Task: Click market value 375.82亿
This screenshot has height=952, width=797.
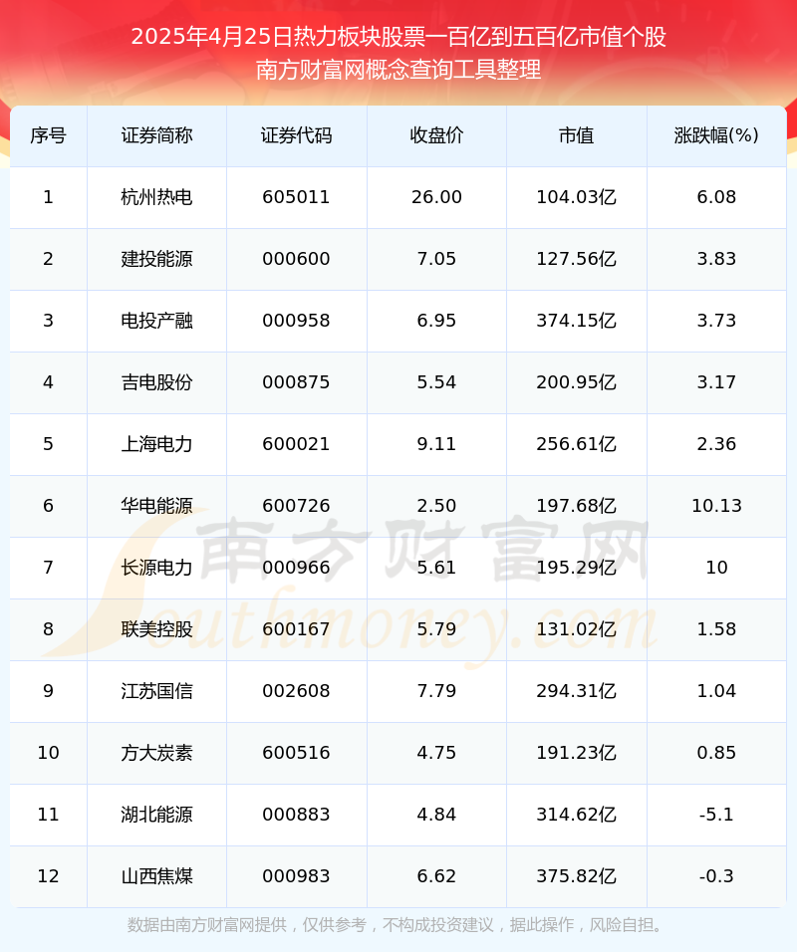Action: [x=576, y=876]
